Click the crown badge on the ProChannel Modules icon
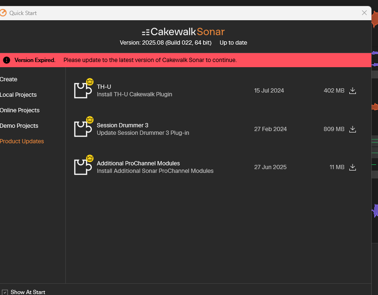The width and height of the screenshot is (378, 295). pyautogui.click(x=90, y=158)
